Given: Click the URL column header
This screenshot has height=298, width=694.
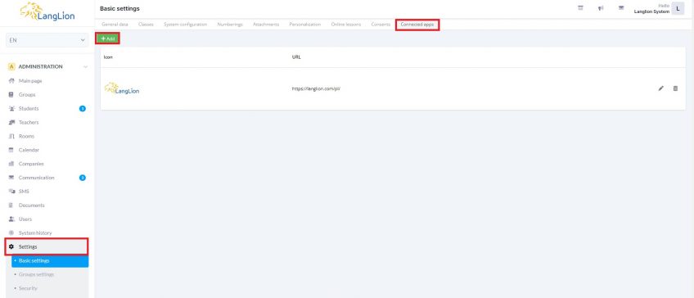Looking at the screenshot, I should point(296,57).
